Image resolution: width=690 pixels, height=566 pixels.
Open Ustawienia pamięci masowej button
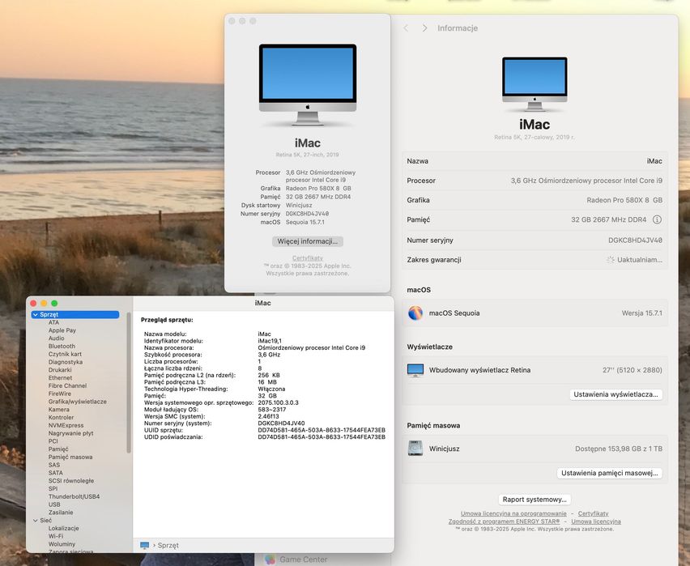click(x=610, y=473)
